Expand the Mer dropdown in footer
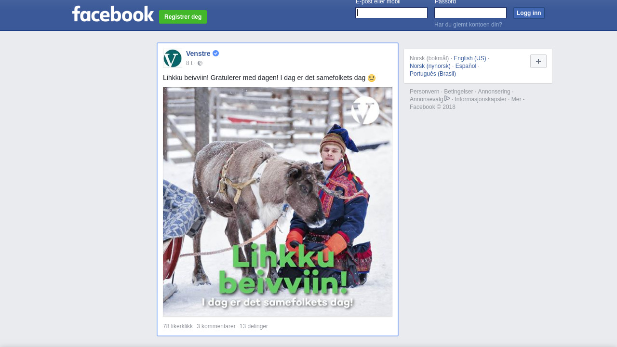Image resolution: width=617 pixels, height=347 pixels. [x=518, y=99]
